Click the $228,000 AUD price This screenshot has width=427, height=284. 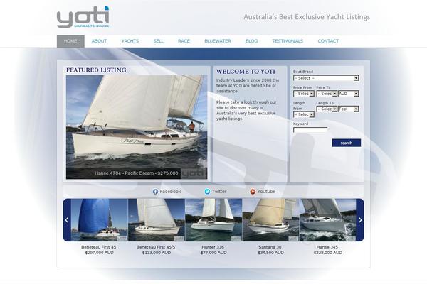(x=327, y=253)
